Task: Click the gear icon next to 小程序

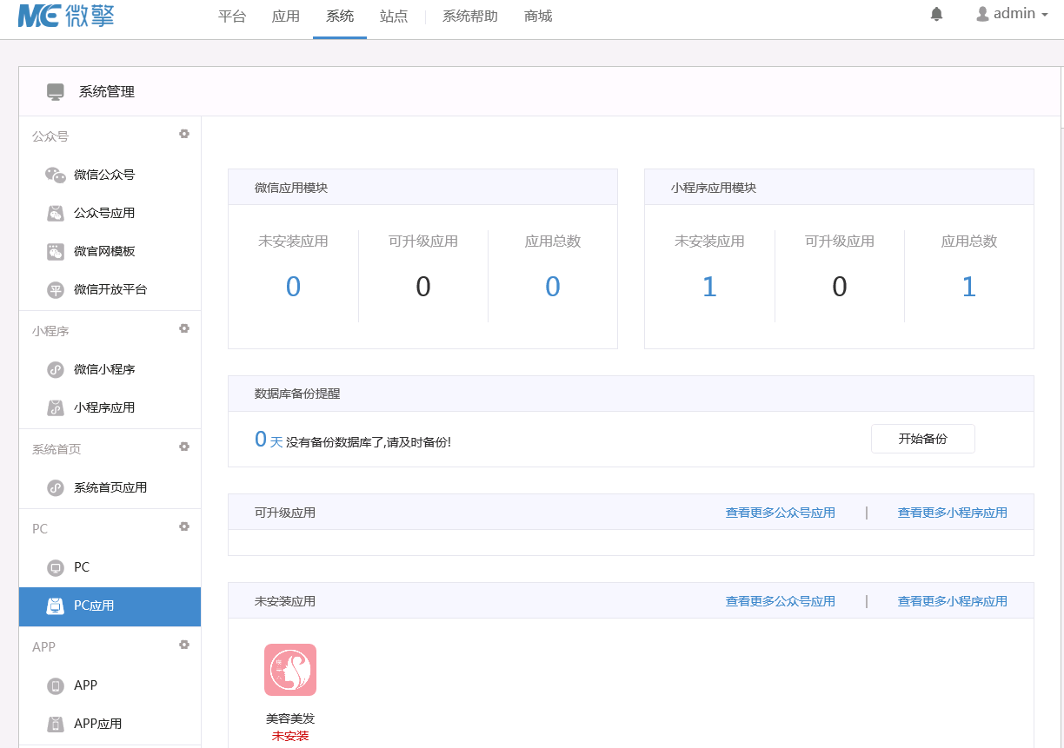Action: [184, 328]
